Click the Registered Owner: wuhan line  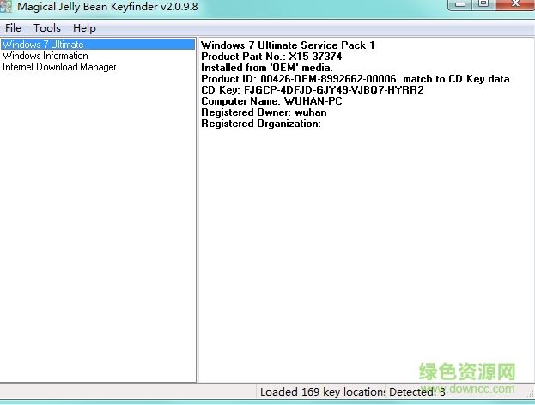click(264, 112)
